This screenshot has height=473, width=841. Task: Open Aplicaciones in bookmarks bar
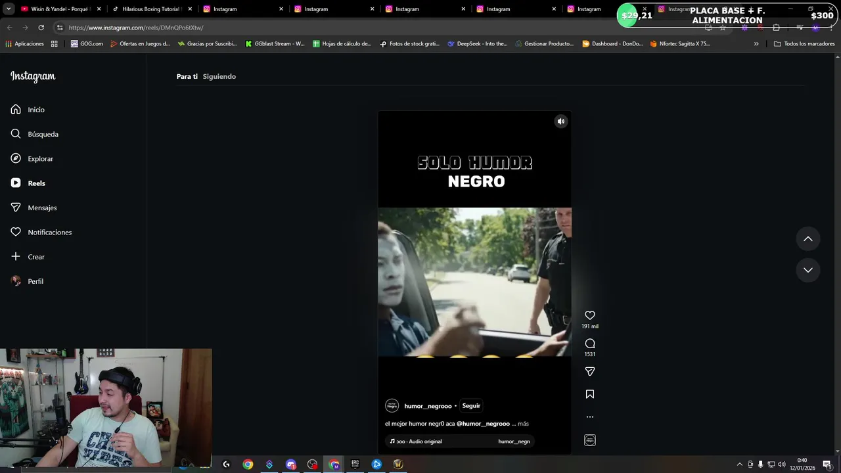(x=24, y=43)
